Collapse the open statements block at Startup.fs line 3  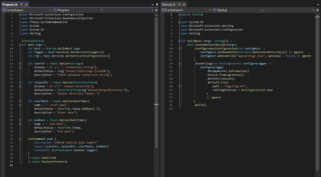[x=179, y=22]
